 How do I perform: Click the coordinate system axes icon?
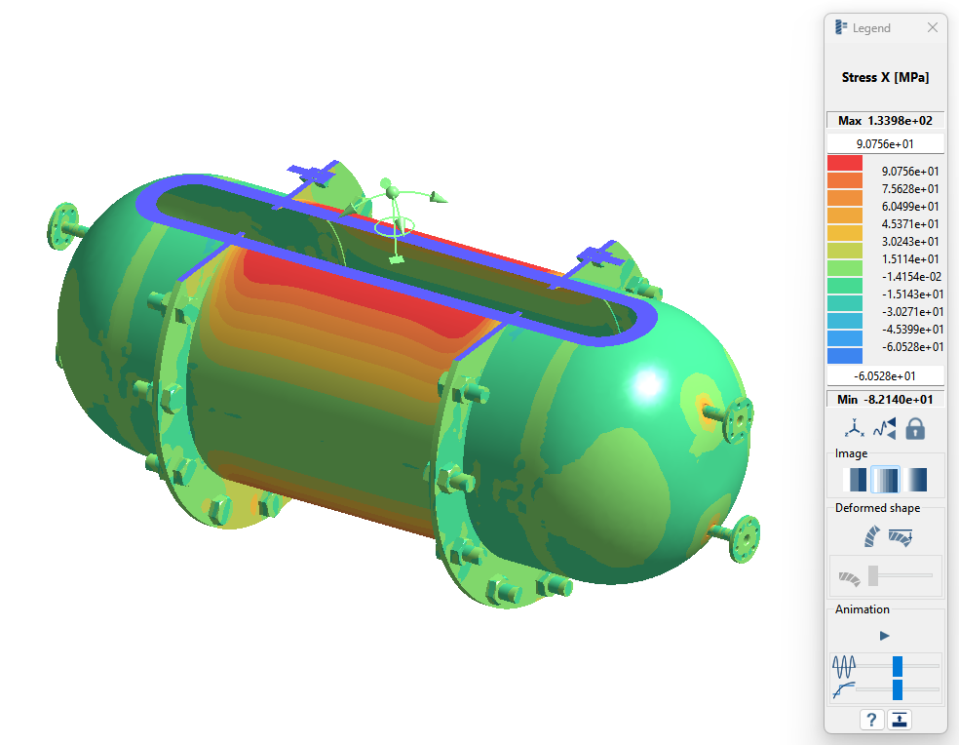coord(854,428)
